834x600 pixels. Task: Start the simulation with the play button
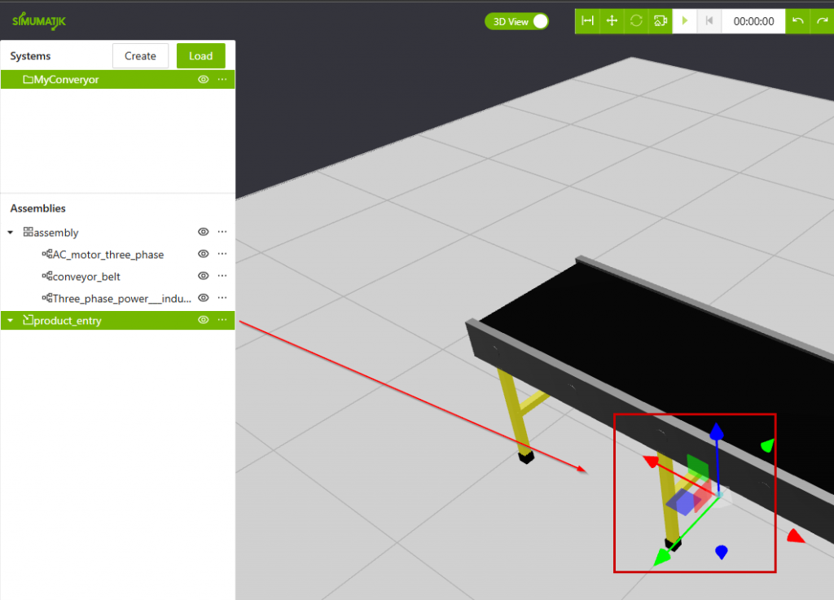[685, 21]
